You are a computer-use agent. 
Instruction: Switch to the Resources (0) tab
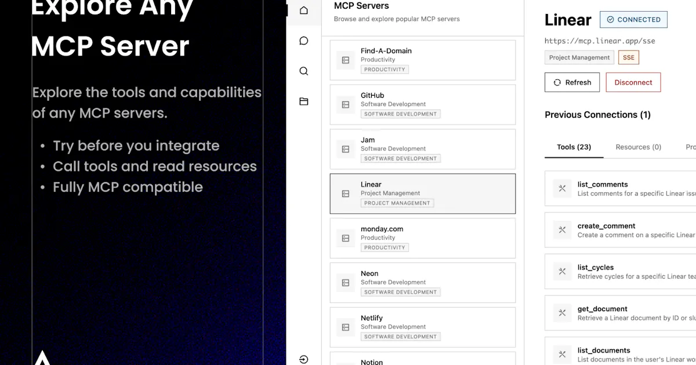point(639,147)
